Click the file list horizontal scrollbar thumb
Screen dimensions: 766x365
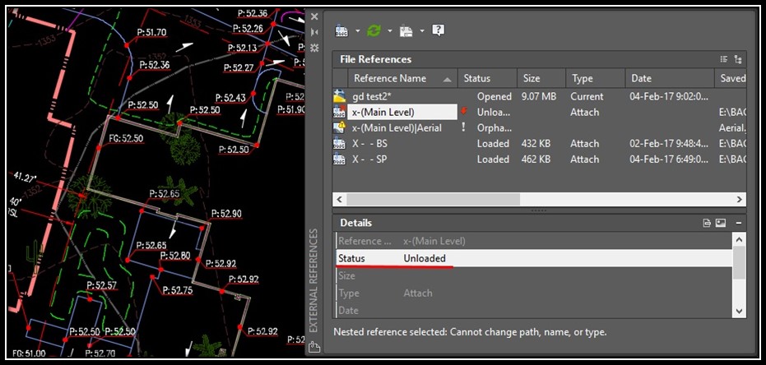[434, 199]
